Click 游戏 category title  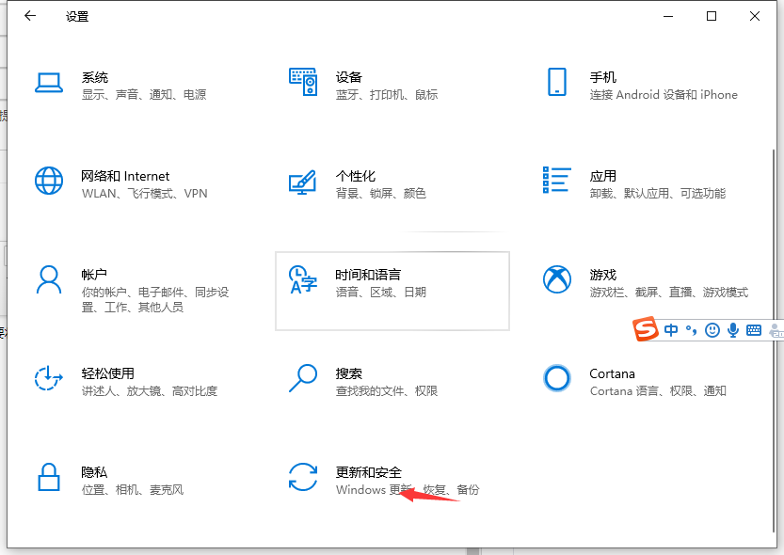[x=602, y=275]
